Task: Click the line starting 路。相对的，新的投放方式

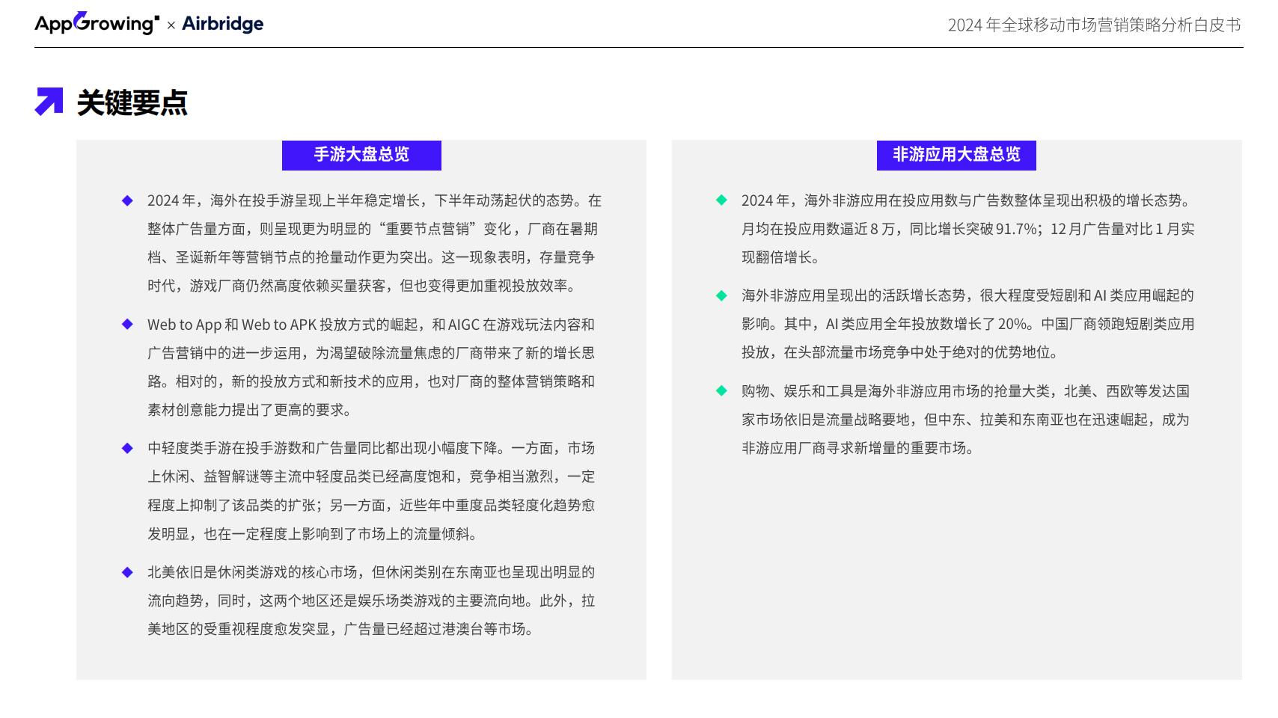Action: [x=371, y=381]
